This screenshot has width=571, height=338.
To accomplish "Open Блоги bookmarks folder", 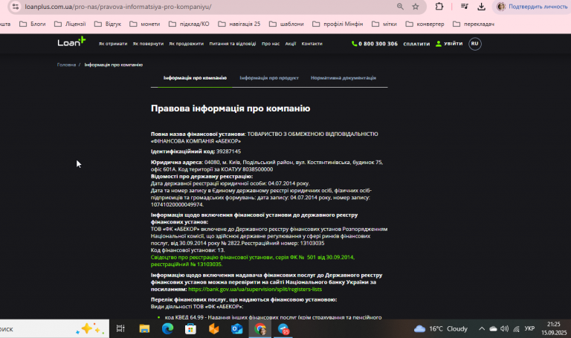I will (x=33, y=24).
